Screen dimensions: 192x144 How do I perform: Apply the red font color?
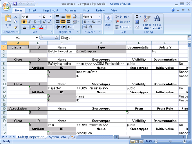point(41,27)
